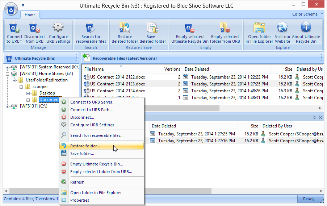Select Properties in the context menu
Image resolution: width=327 pixels, height=206 pixels.
tap(80, 200)
